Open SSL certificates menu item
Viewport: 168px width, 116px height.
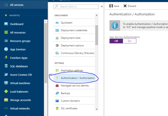(74, 108)
